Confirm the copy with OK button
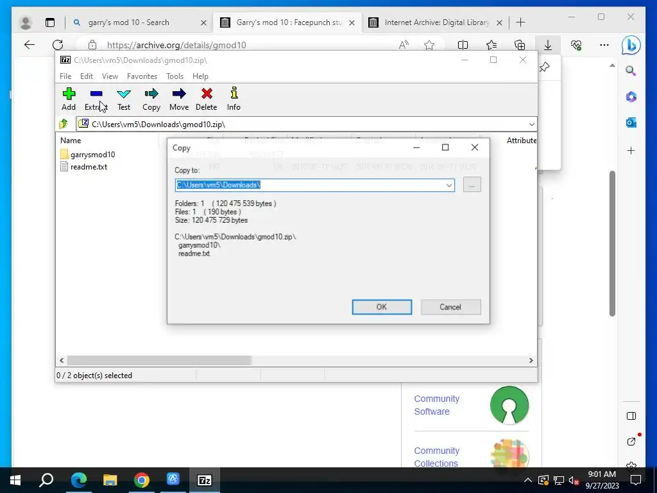Image resolution: width=657 pixels, height=493 pixels. pyautogui.click(x=382, y=307)
